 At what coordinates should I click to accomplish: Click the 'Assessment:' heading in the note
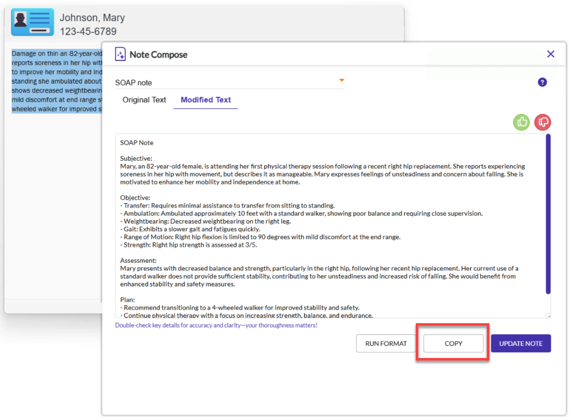tap(139, 261)
